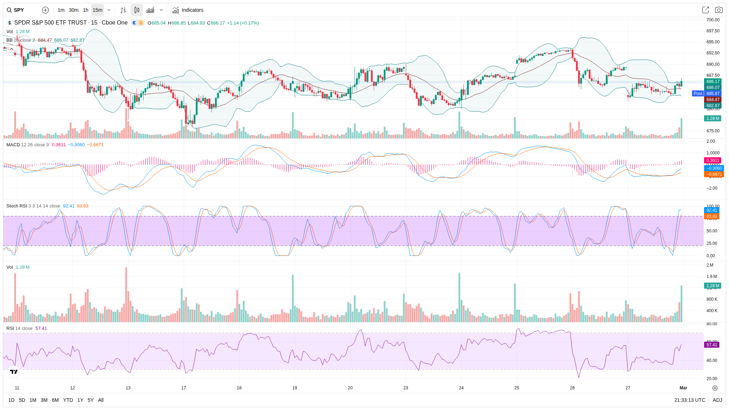Click the add symbol plus icon

pos(45,10)
